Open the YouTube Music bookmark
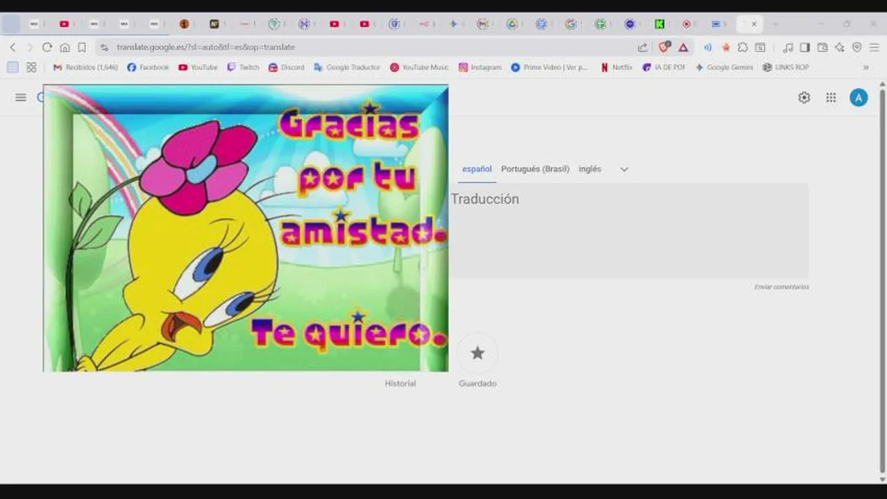This screenshot has width=887, height=499. (419, 67)
